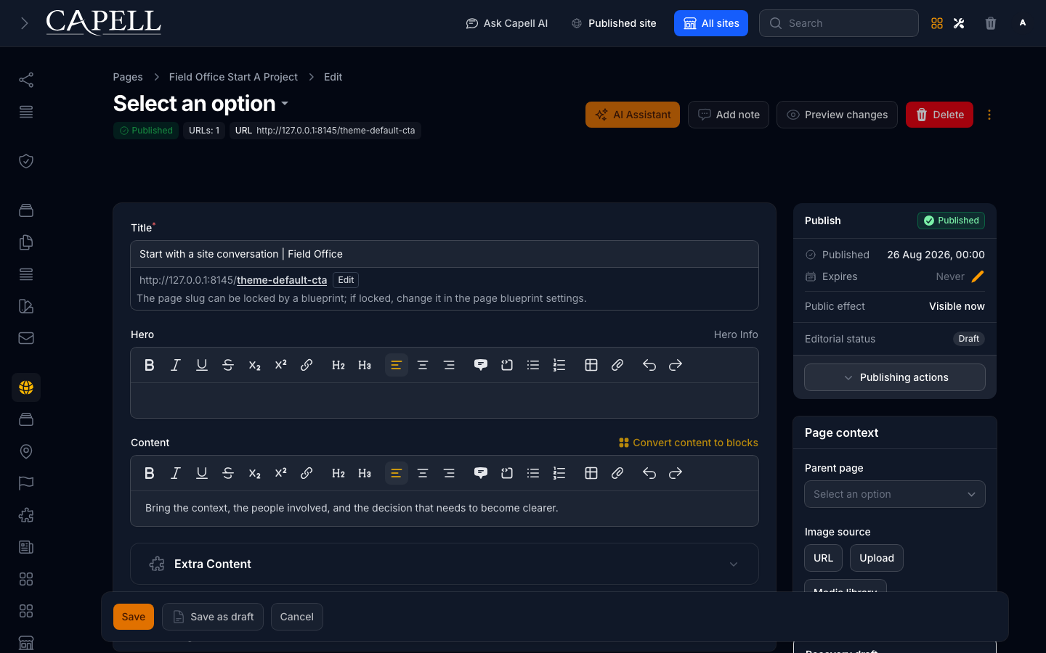Set H3 heading in the Hero editor
This screenshot has height=653, width=1046.
click(365, 365)
